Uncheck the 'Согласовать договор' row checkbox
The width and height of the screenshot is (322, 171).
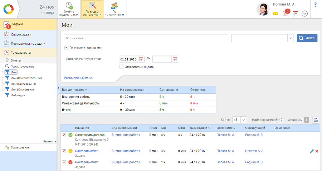coord(64,135)
